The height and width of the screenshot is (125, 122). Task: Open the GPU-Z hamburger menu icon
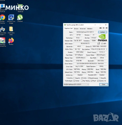(x=107, y=28)
